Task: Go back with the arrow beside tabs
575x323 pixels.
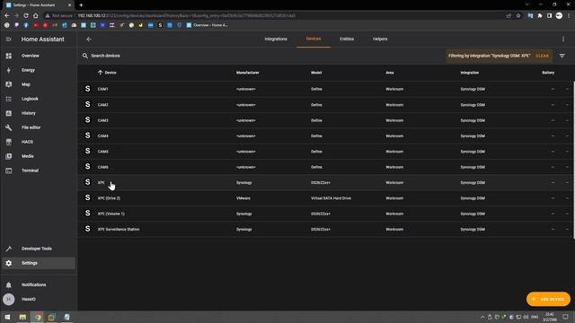Action: [89, 39]
